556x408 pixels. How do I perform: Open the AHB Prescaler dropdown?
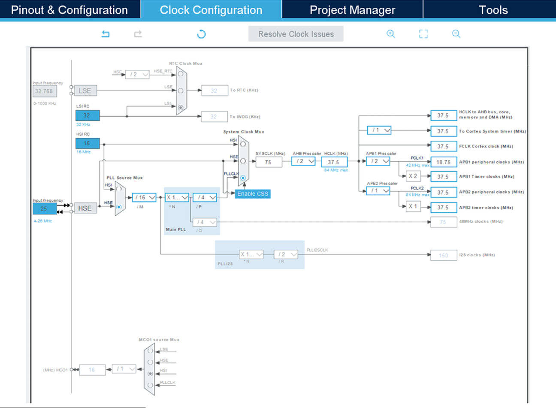click(x=303, y=161)
